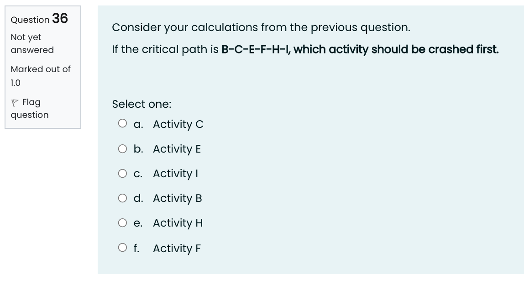Choose answer option e. Activity H
Screen dimensions: 524x307
click(x=178, y=223)
